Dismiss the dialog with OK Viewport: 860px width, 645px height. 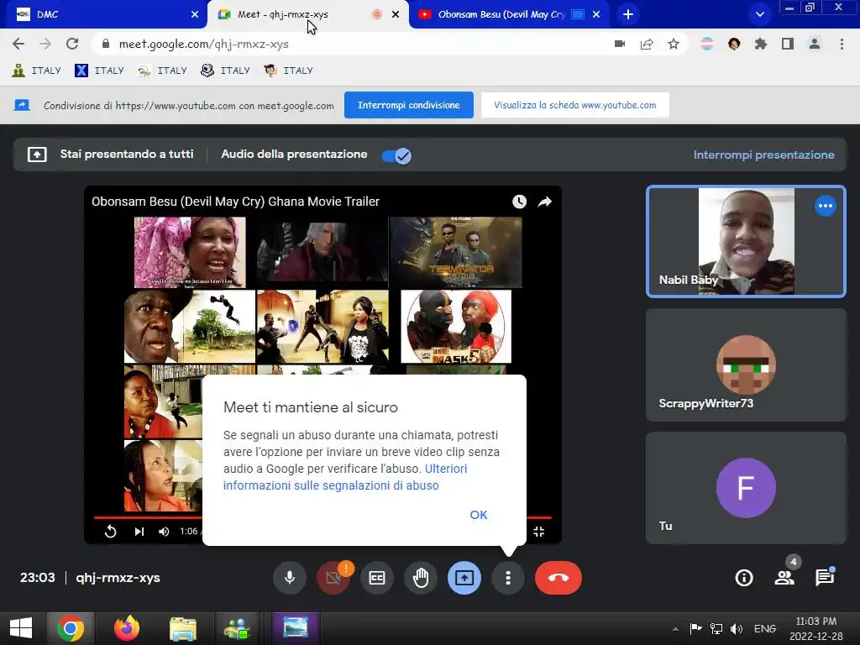(478, 515)
